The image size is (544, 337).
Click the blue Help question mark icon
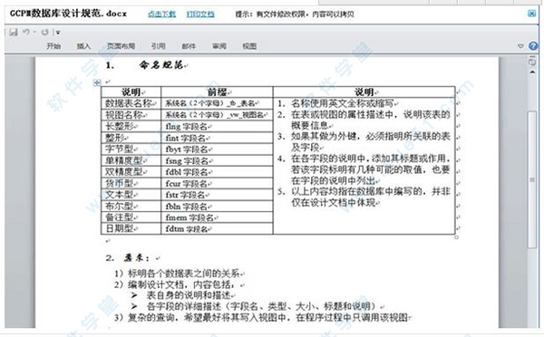coord(533,46)
